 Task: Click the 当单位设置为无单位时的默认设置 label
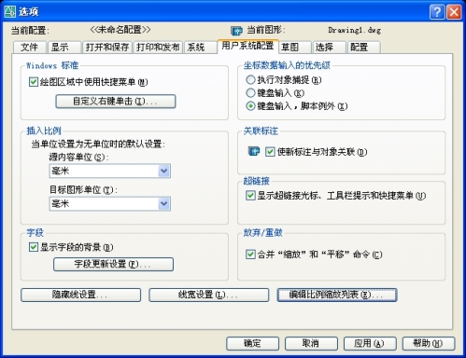click(x=98, y=145)
